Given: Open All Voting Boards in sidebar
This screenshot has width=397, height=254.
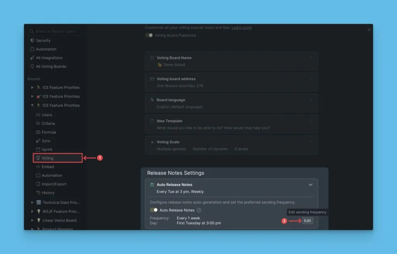Looking at the screenshot, I should pos(51,67).
